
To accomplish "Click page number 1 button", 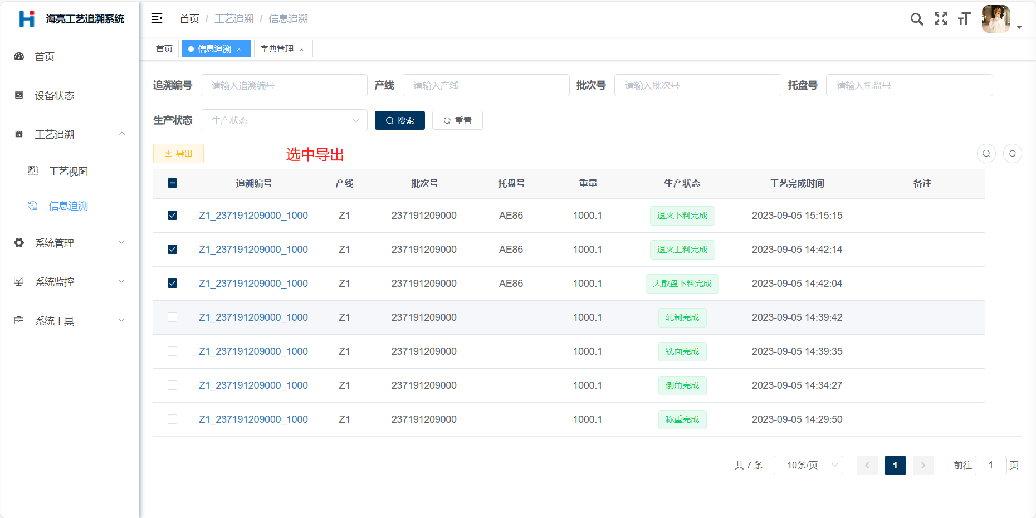I will click(x=895, y=465).
